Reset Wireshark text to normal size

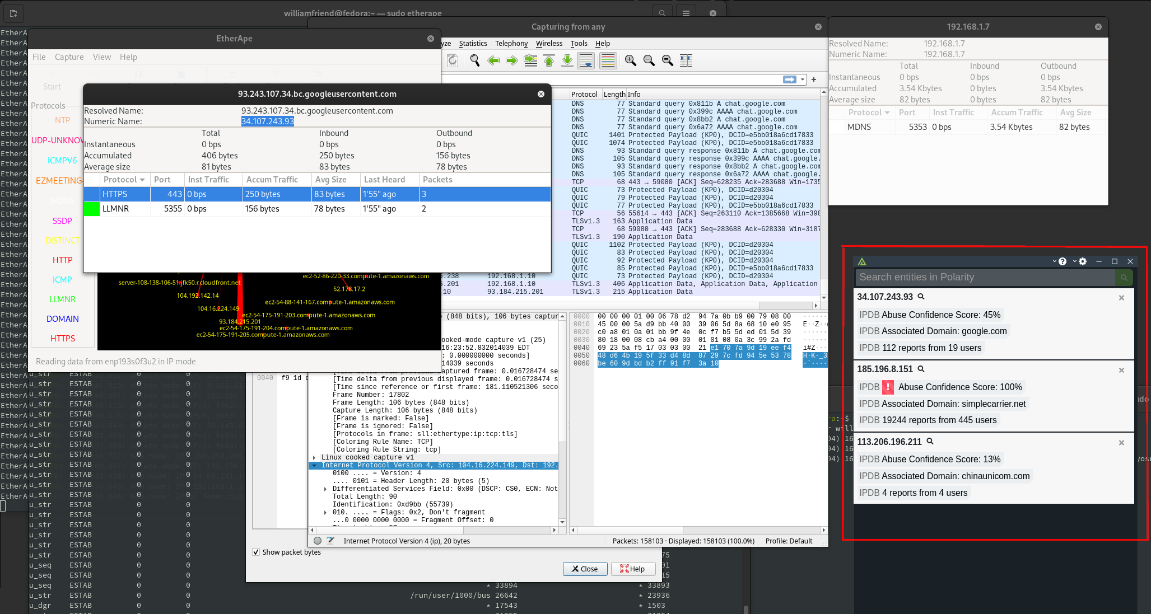click(668, 60)
